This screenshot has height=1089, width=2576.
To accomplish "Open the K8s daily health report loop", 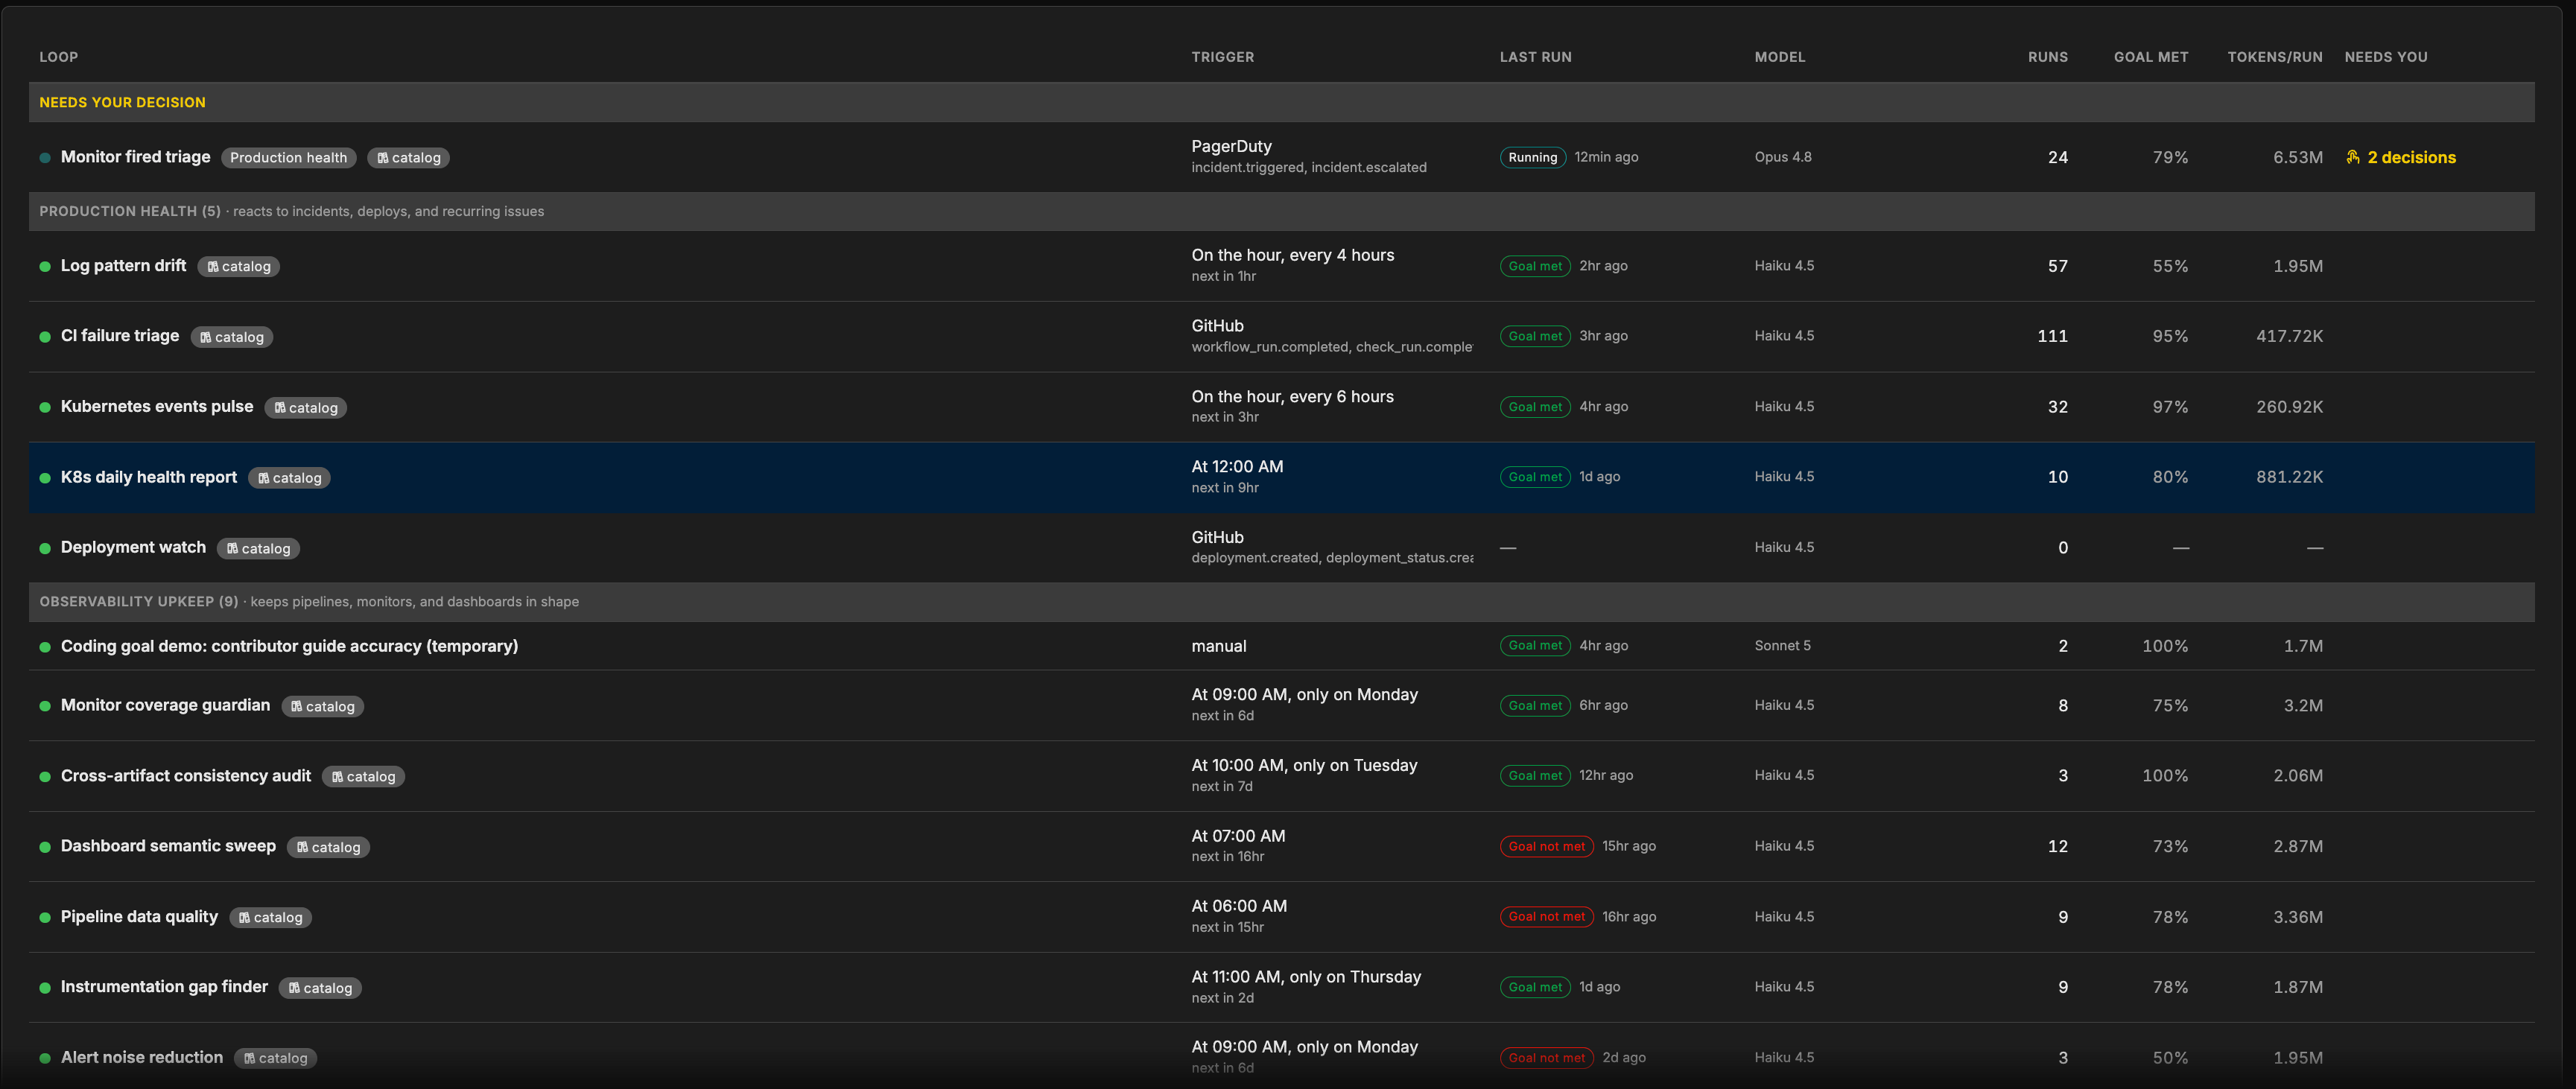I will pyautogui.click(x=149, y=477).
